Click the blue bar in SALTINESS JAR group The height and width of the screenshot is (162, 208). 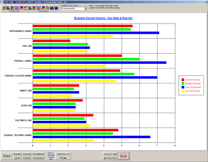[x=59, y=122]
